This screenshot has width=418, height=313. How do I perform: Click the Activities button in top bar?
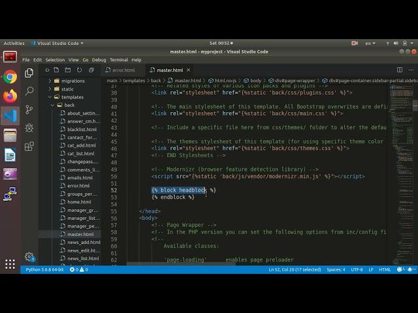pyautogui.click(x=14, y=43)
